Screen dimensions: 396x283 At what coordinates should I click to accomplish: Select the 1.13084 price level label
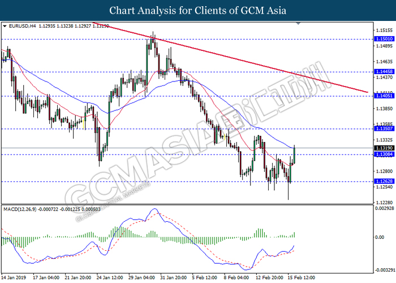click(x=384, y=154)
